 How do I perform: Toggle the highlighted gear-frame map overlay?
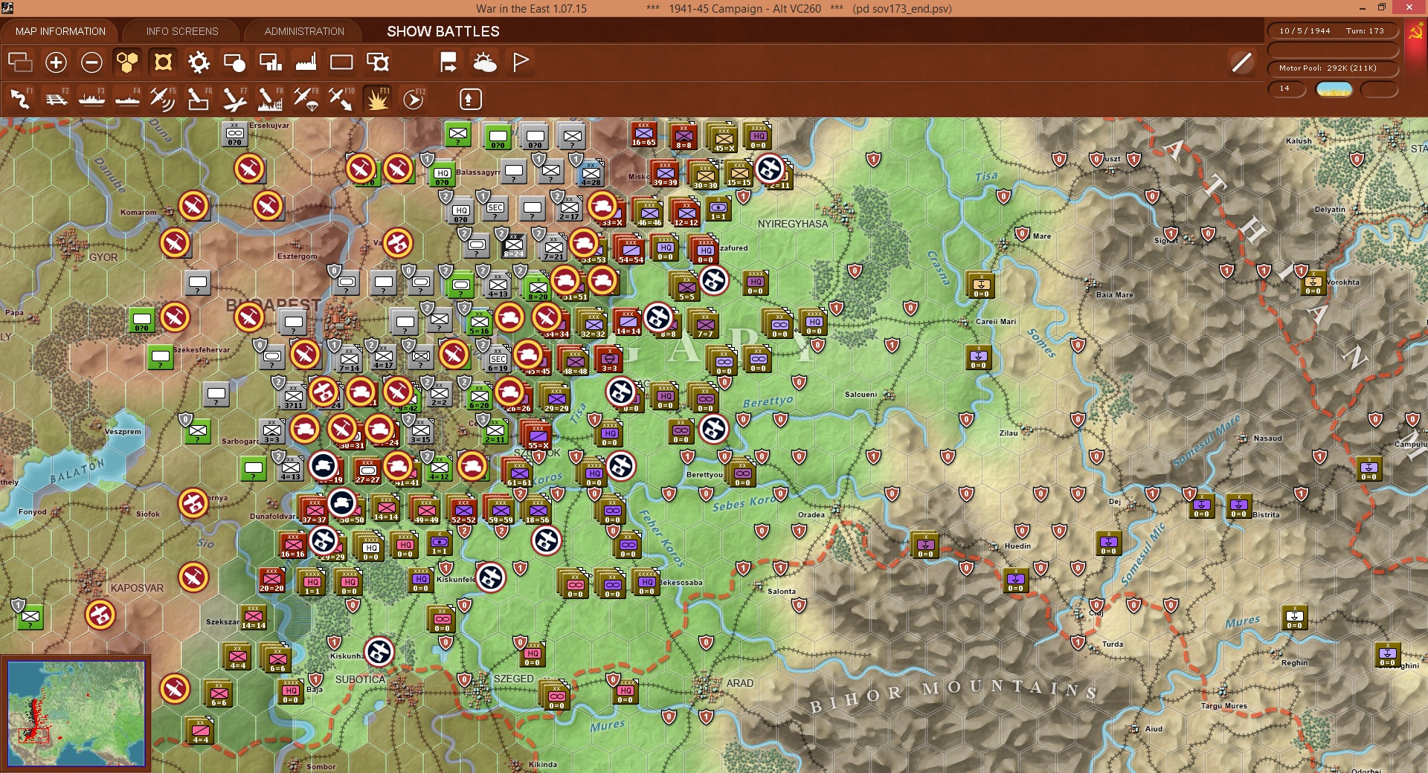[163, 62]
